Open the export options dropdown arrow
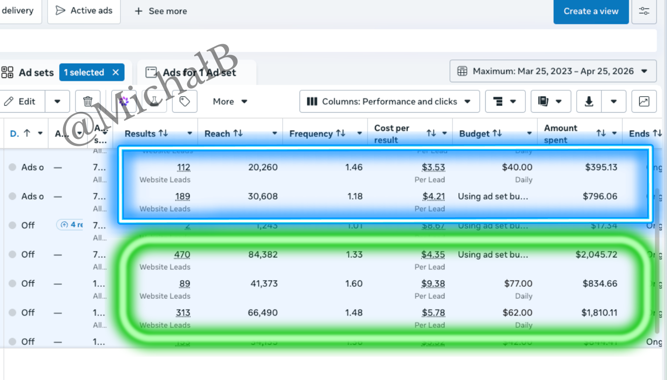Image resolution: width=667 pixels, height=380 pixels. coord(614,101)
